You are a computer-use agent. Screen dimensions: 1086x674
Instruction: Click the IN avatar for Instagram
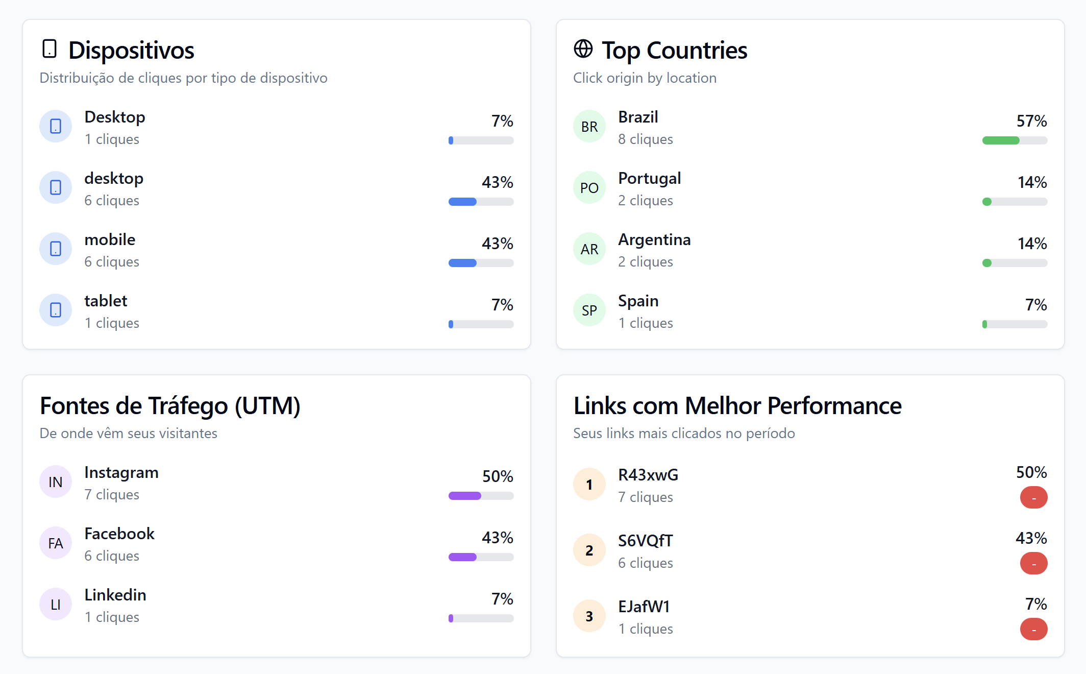(x=56, y=482)
